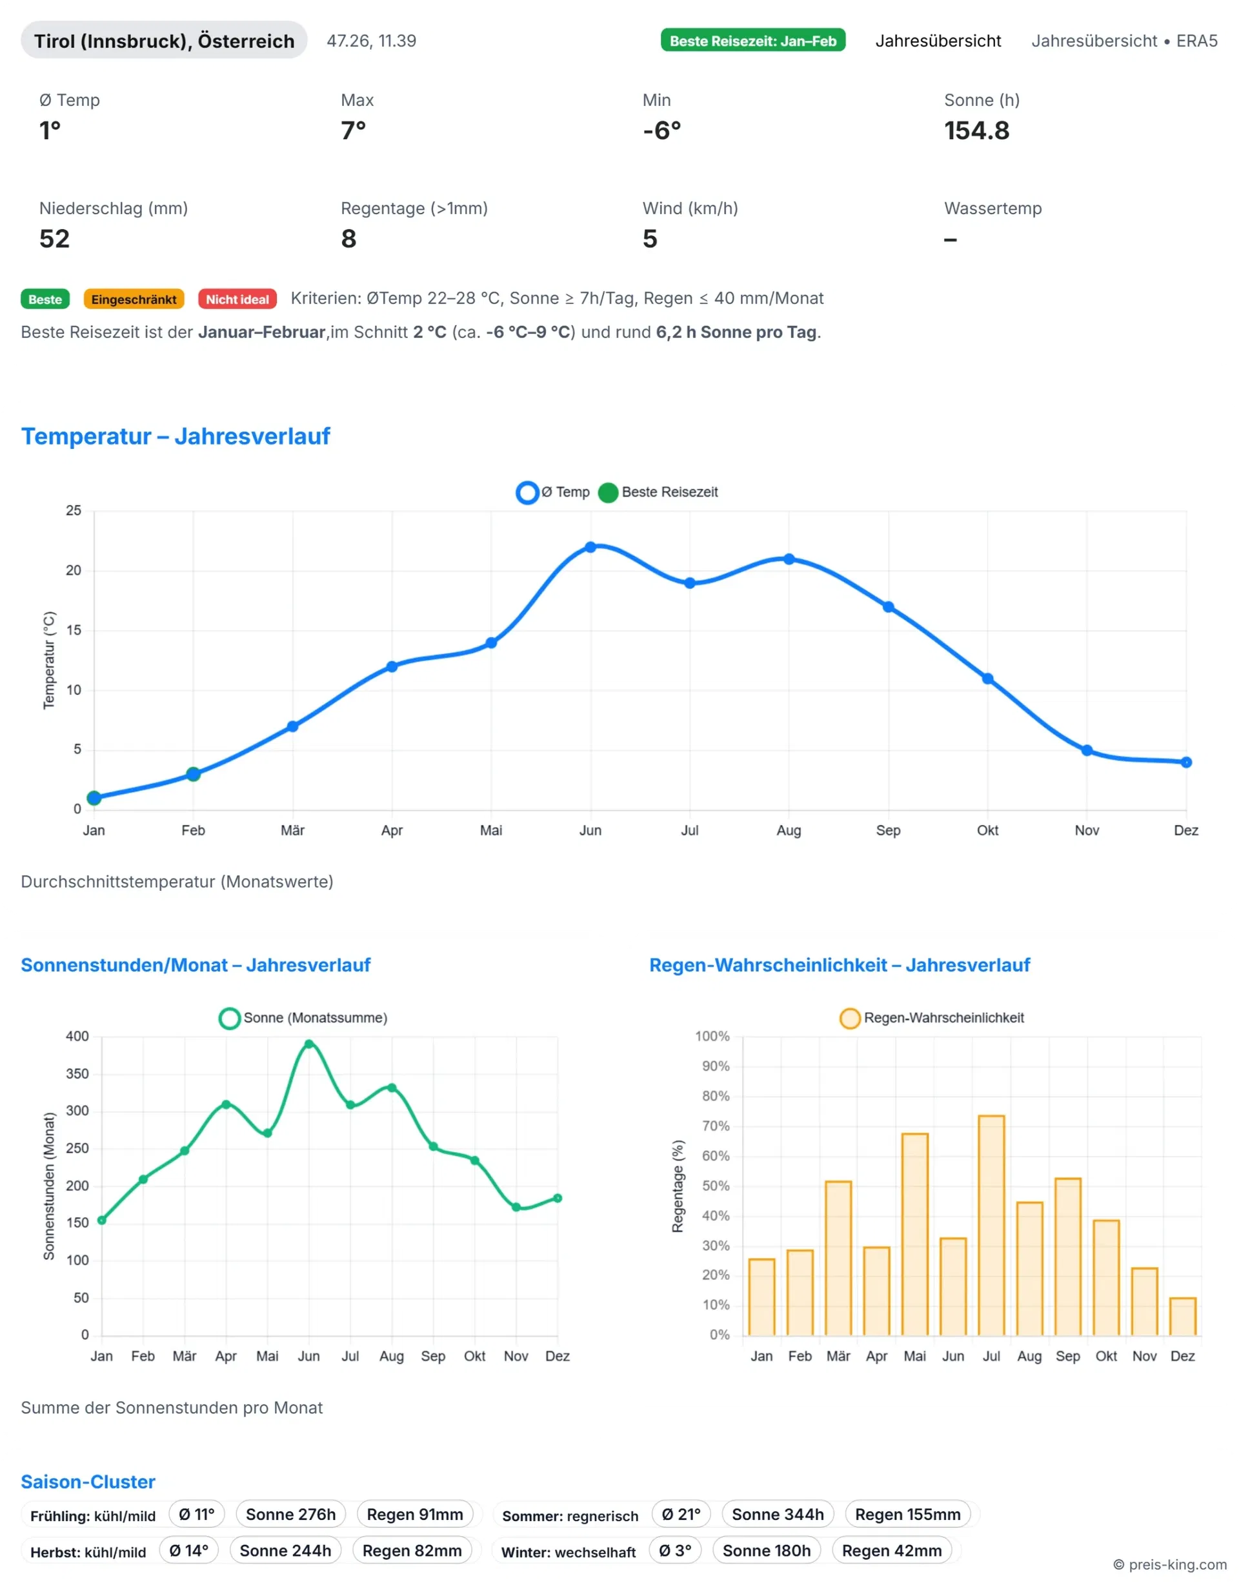Click the June temperature data point
Screen dimensions: 1239x1585
pyautogui.click(x=590, y=547)
